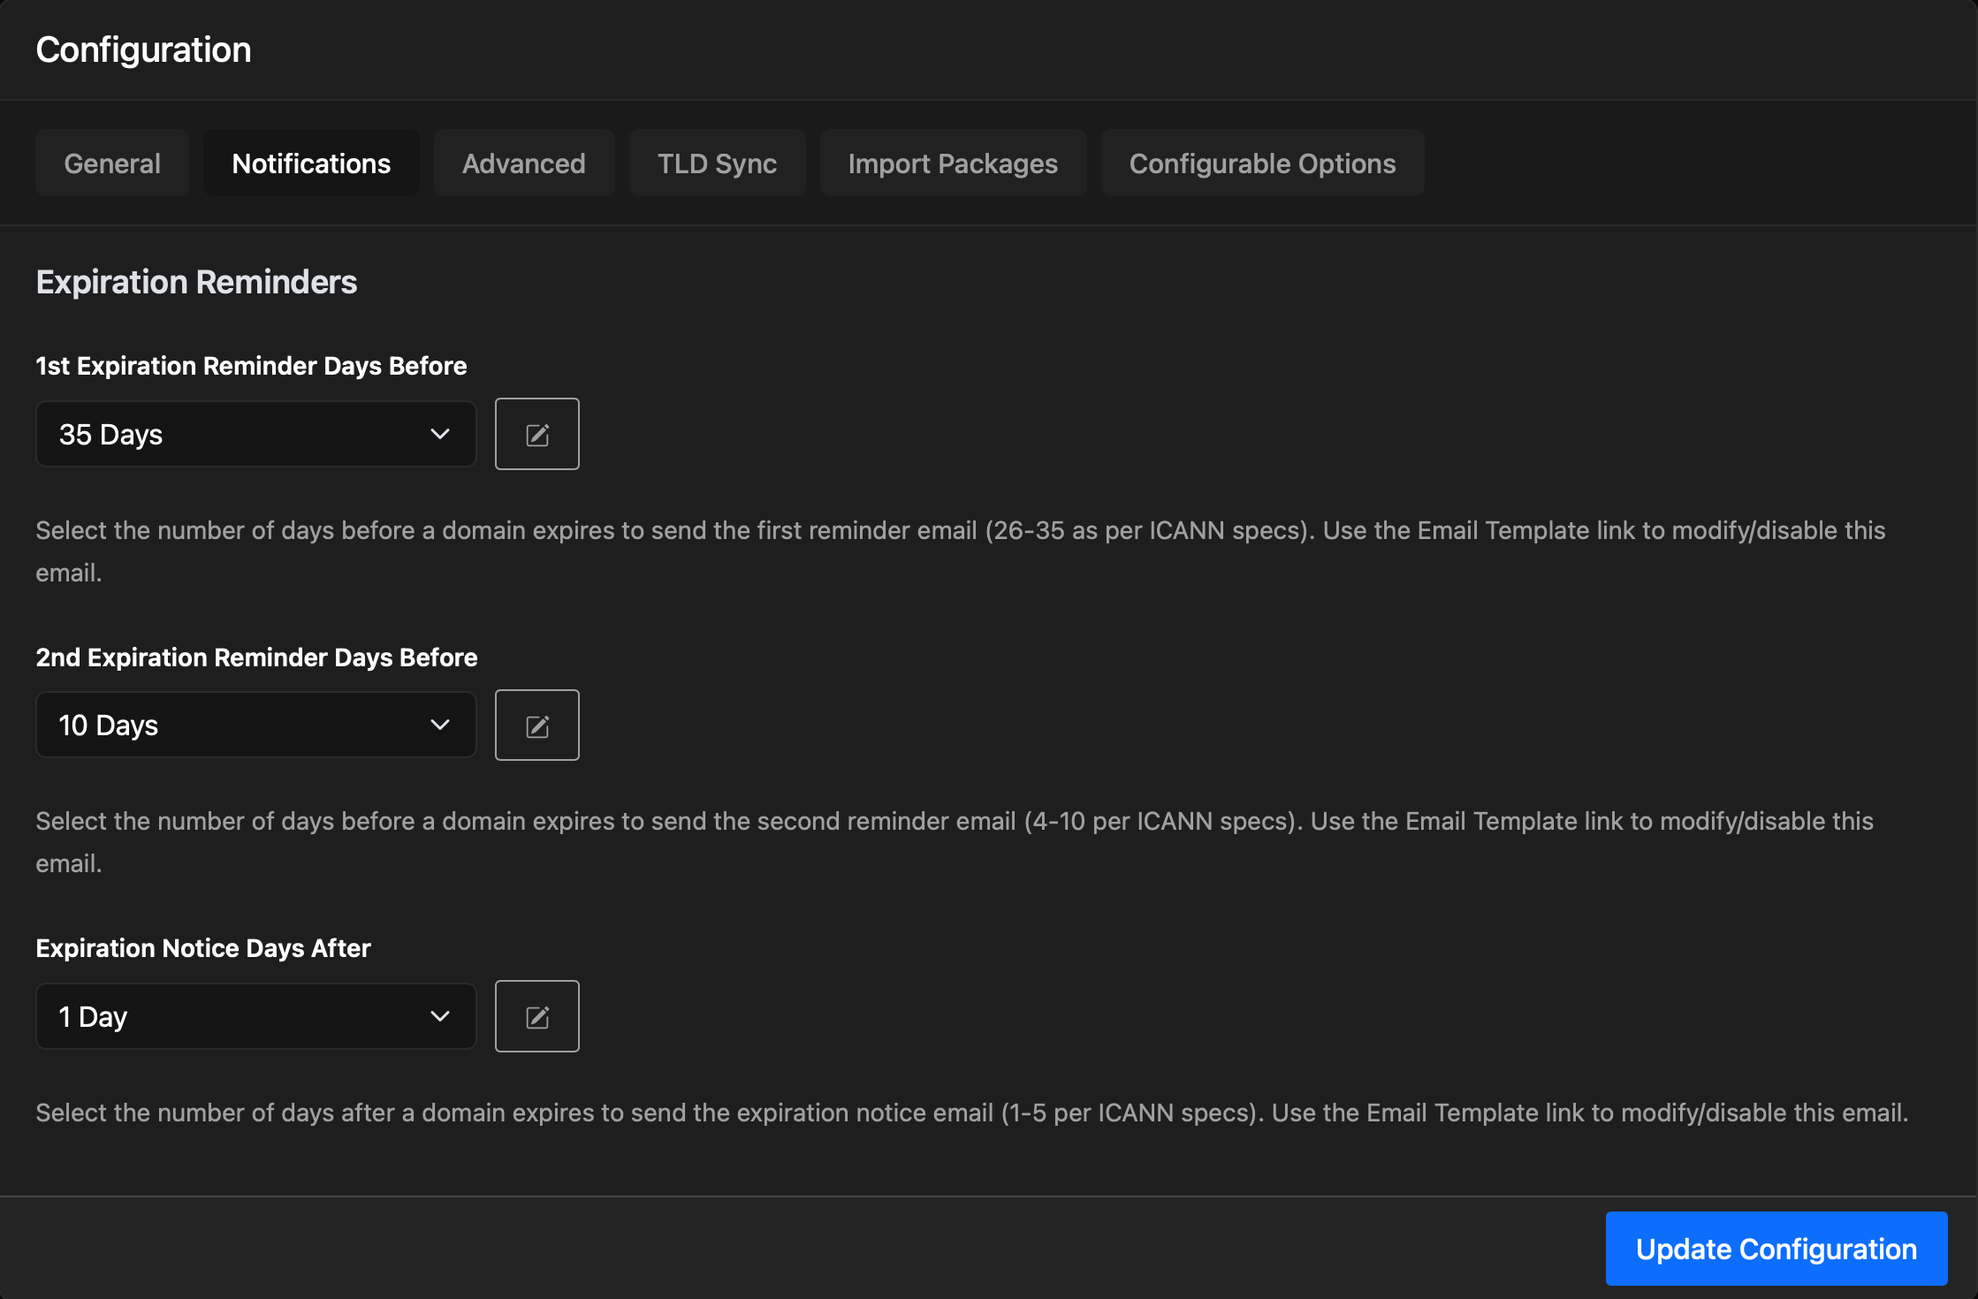Viewport: 1978px width, 1299px height.
Task: Edit email template for 2nd expiration reminder
Action: pyautogui.click(x=536, y=725)
